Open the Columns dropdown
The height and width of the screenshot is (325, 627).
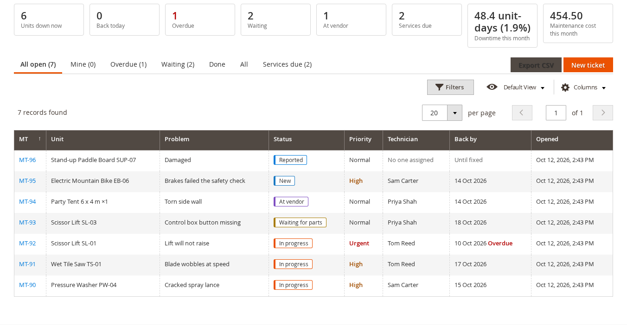click(583, 87)
